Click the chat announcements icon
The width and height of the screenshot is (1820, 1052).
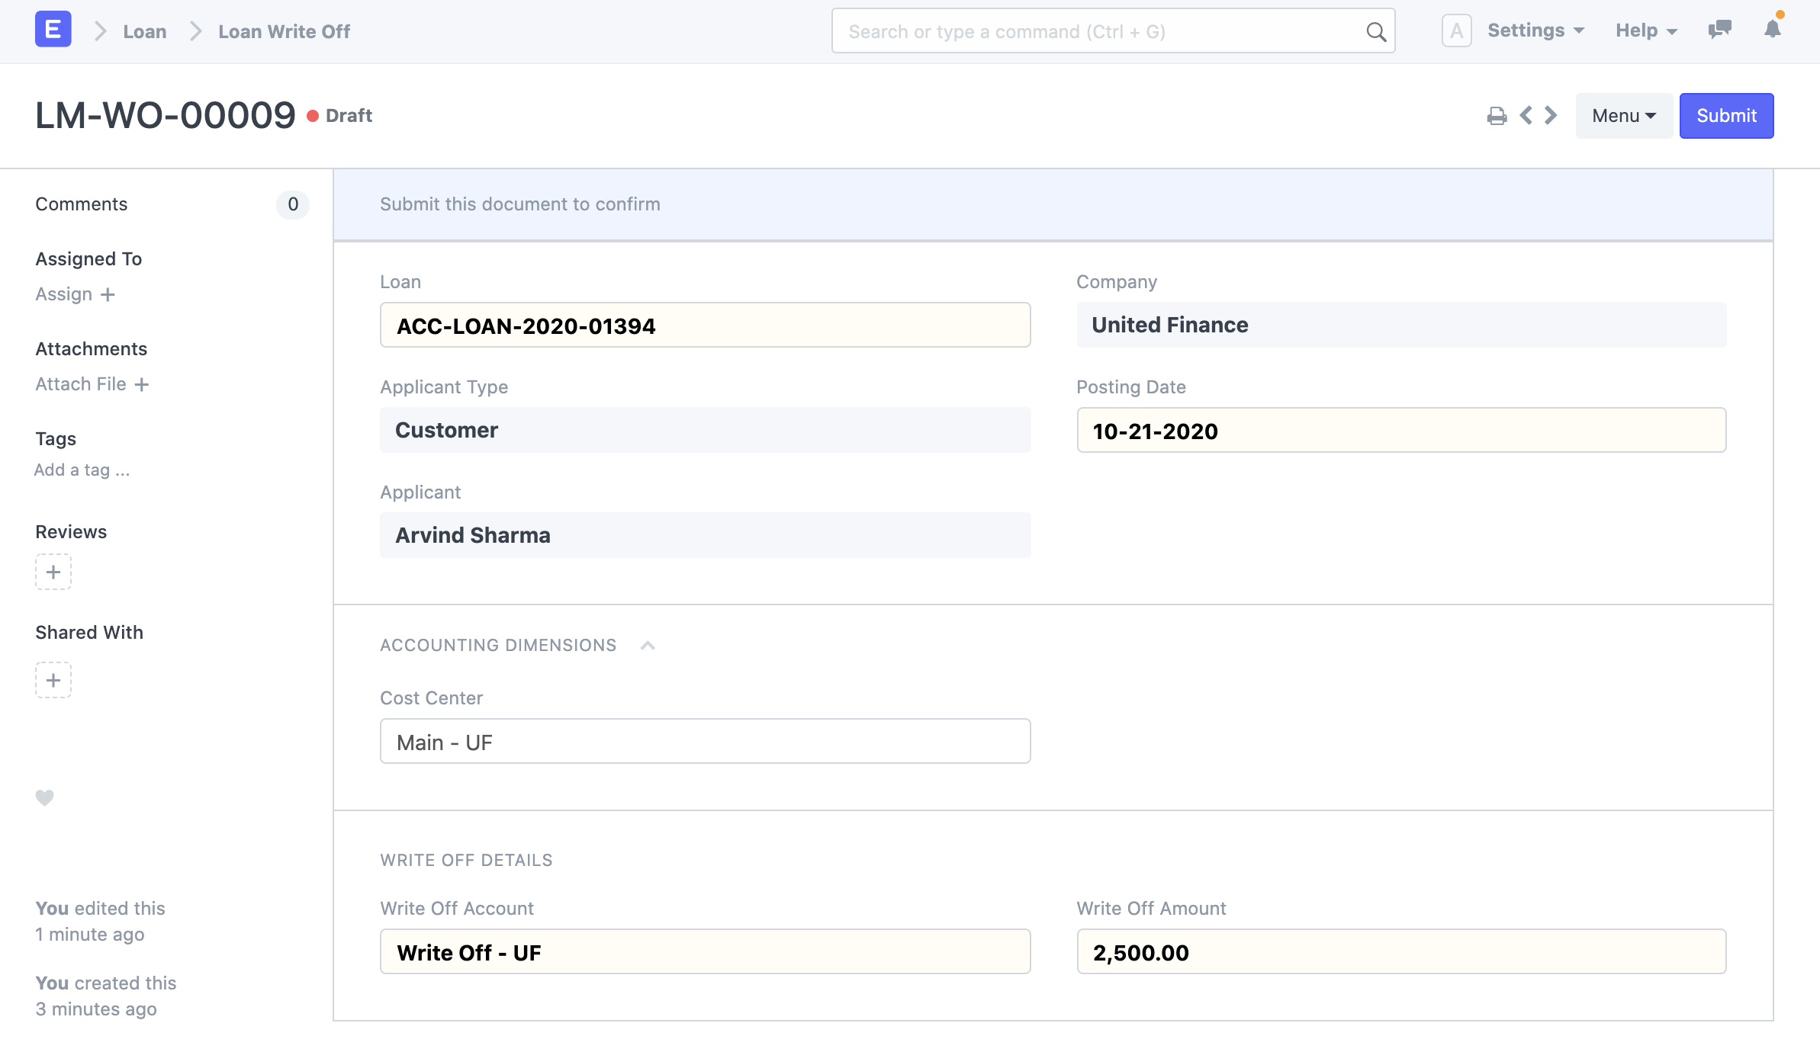point(1720,30)
